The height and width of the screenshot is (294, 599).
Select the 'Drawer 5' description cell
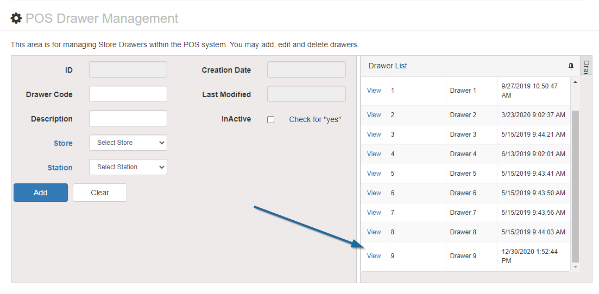(472, 174)
